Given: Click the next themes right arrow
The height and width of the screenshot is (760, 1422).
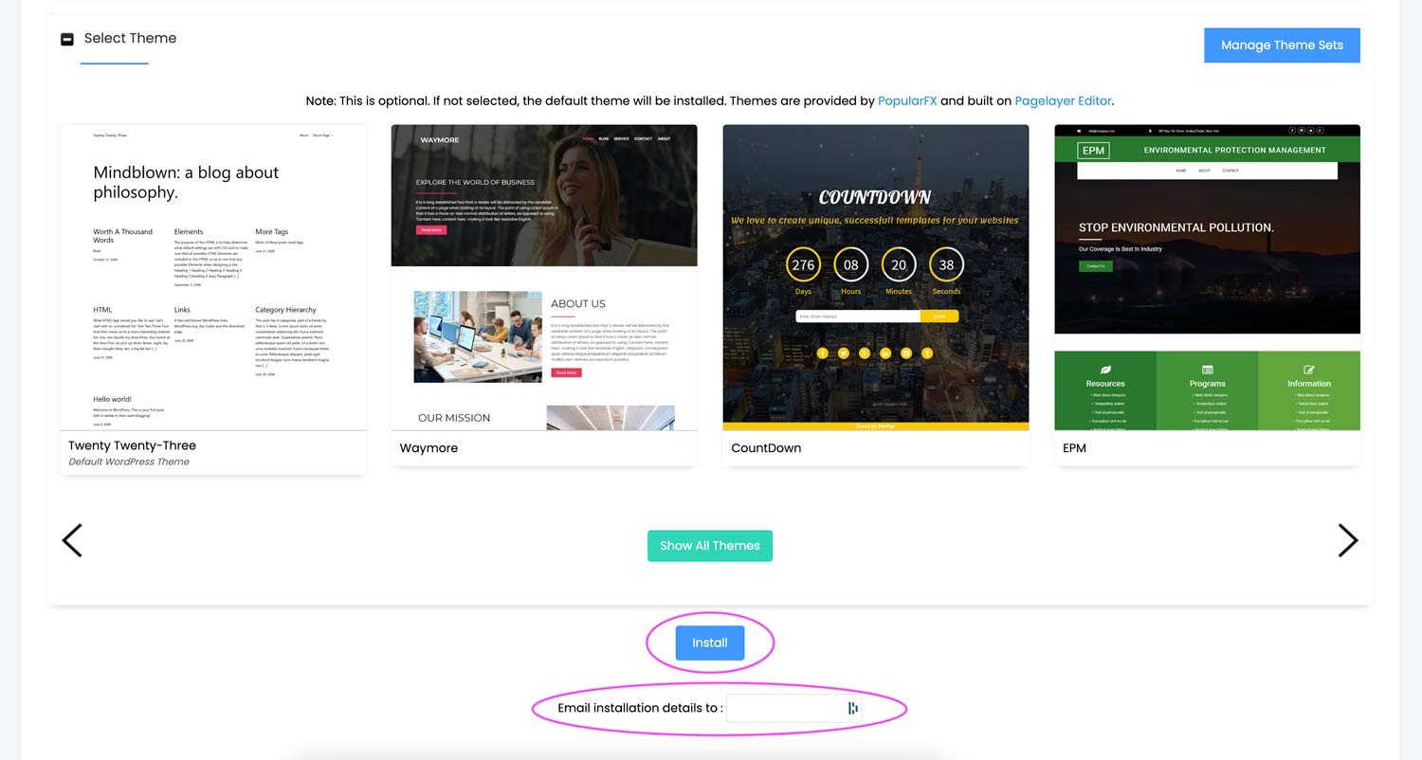Looking at the screenshot, I should pyautogui.click(x=1347, y=540).
